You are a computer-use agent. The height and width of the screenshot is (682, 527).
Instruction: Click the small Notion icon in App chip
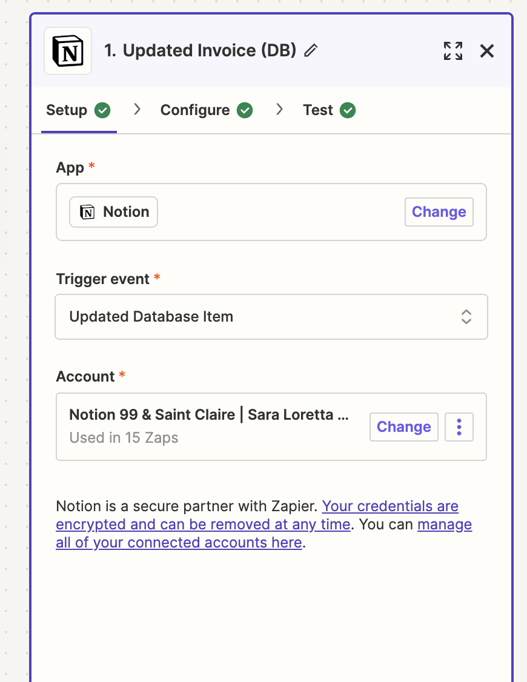(x=87, y=212)
